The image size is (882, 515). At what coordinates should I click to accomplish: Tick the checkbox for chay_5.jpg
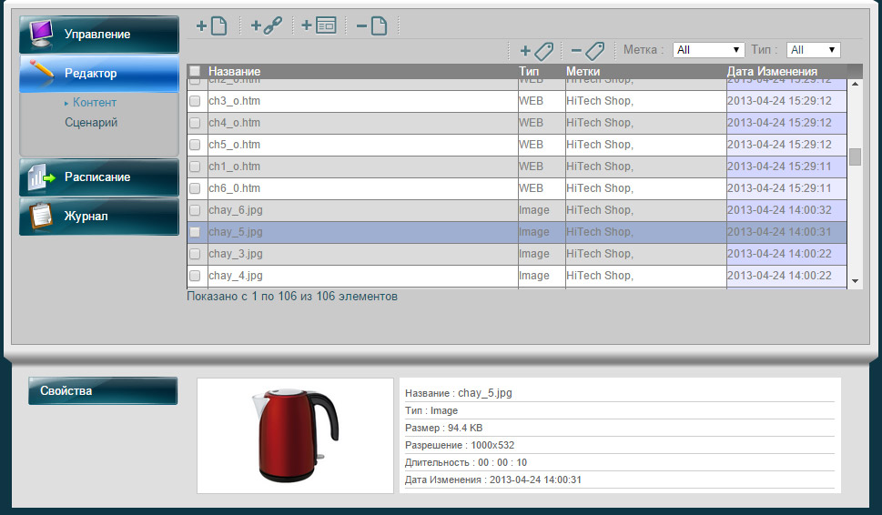tap(195, 232)
